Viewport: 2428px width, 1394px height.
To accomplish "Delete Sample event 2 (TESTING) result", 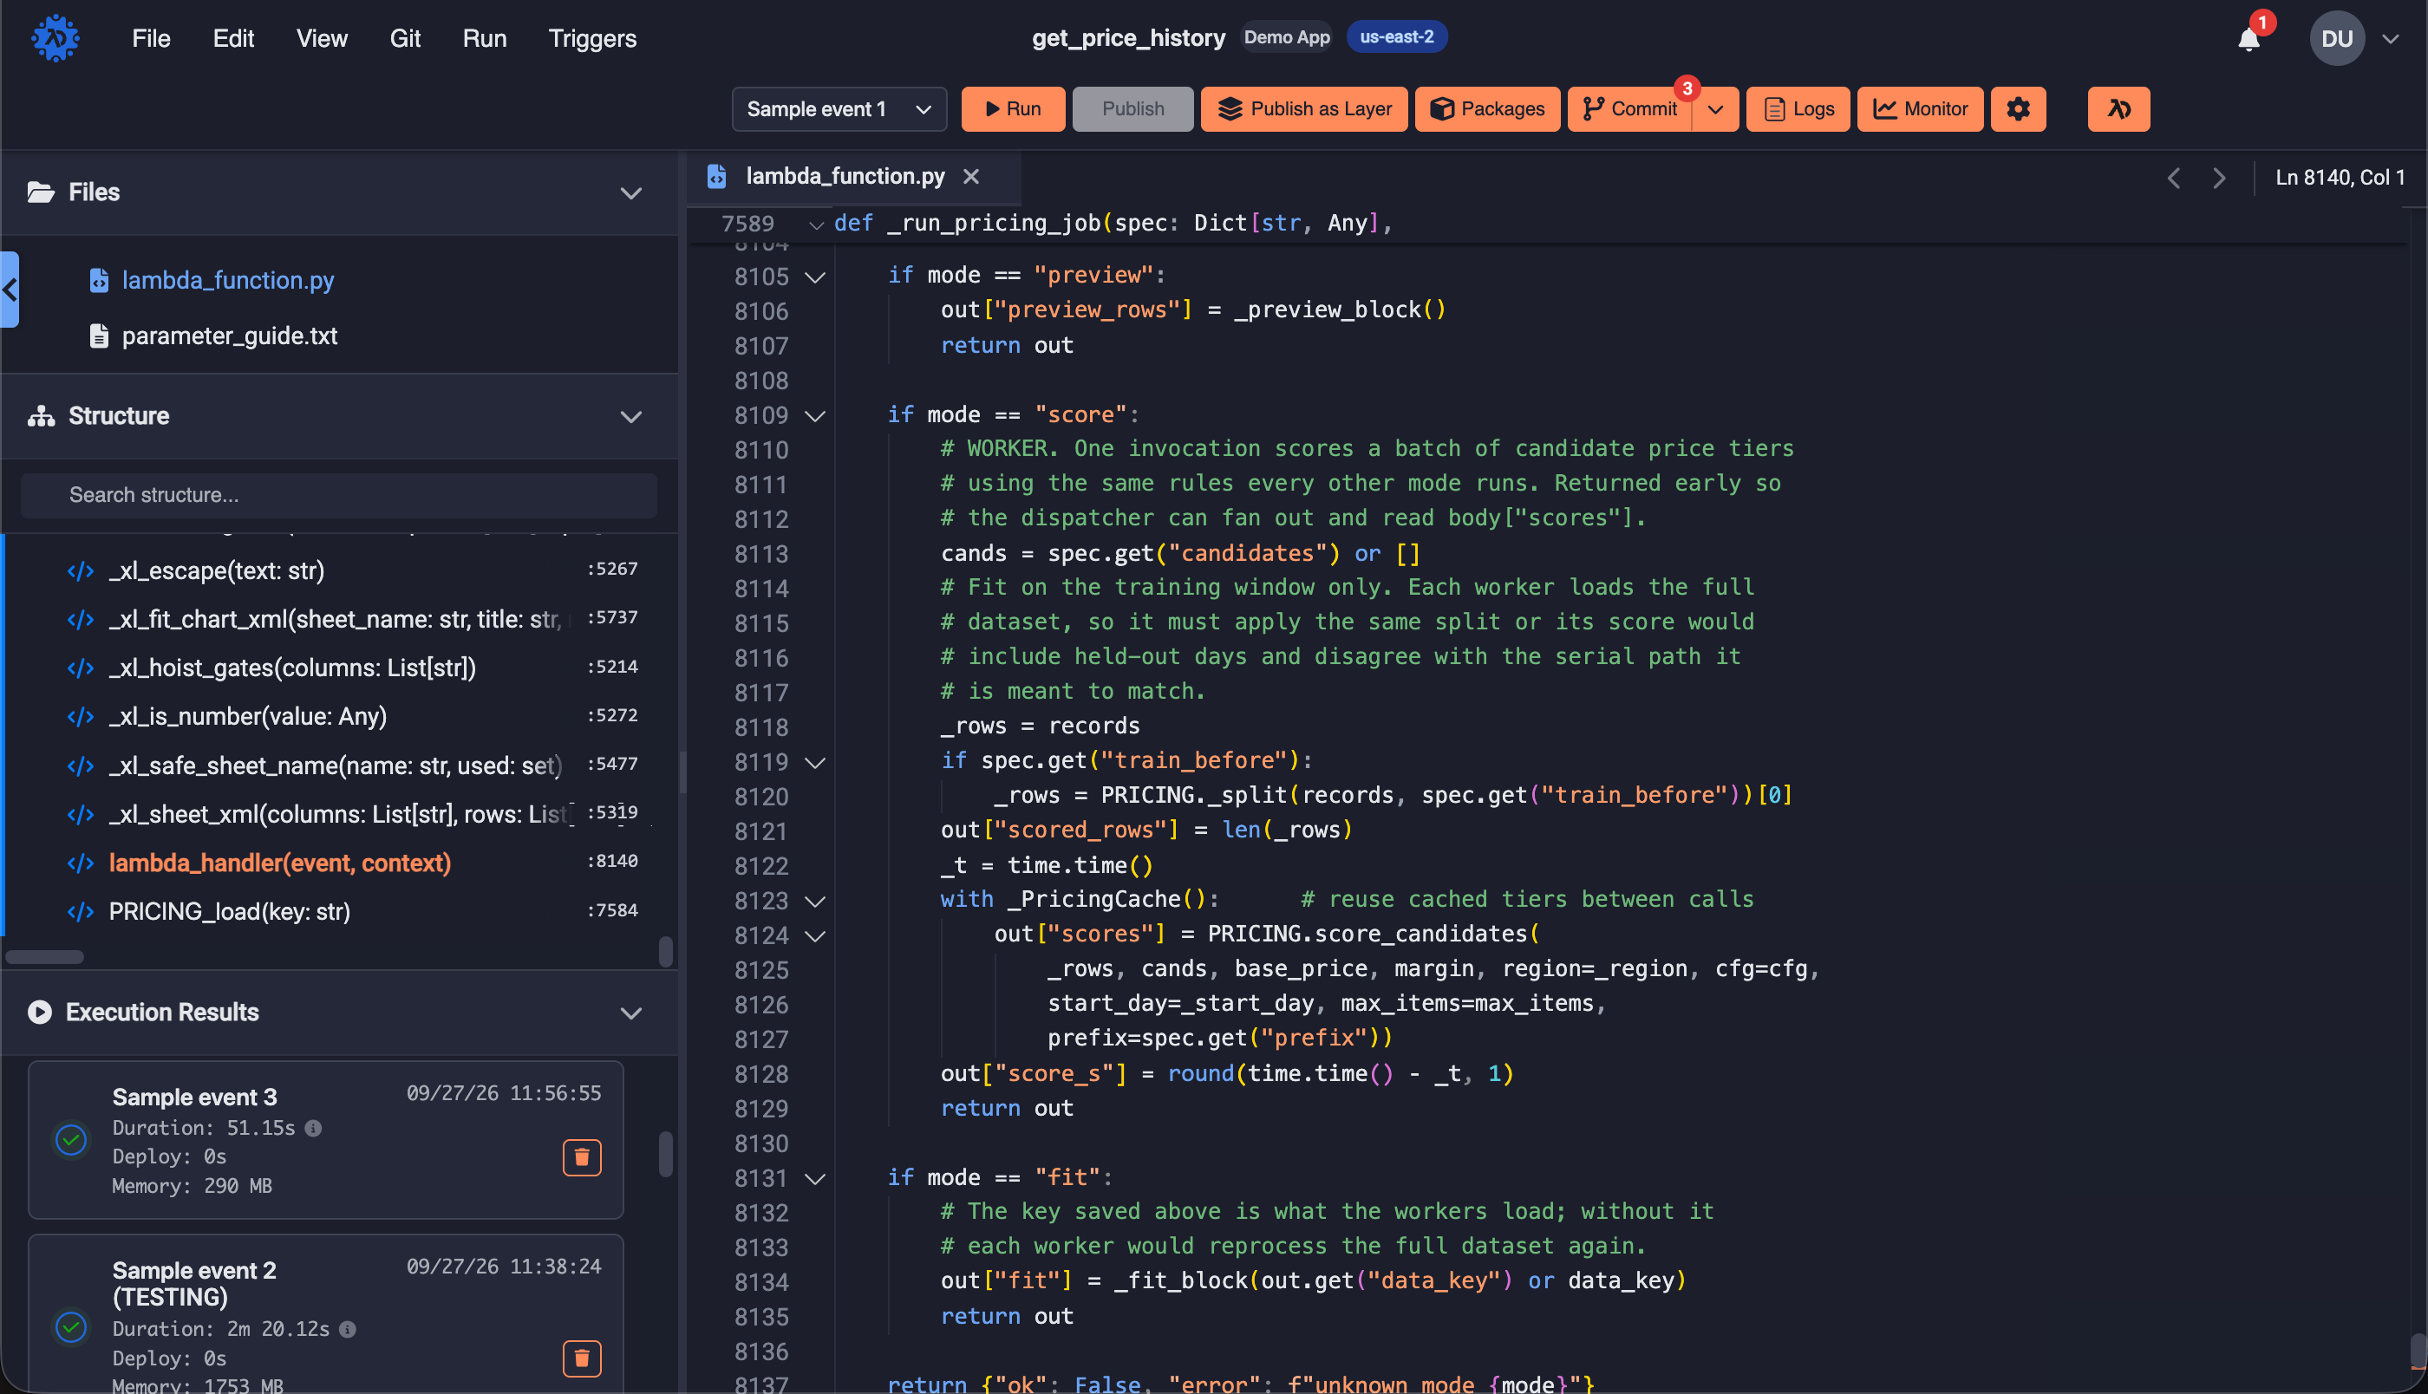I will 581,1358.
